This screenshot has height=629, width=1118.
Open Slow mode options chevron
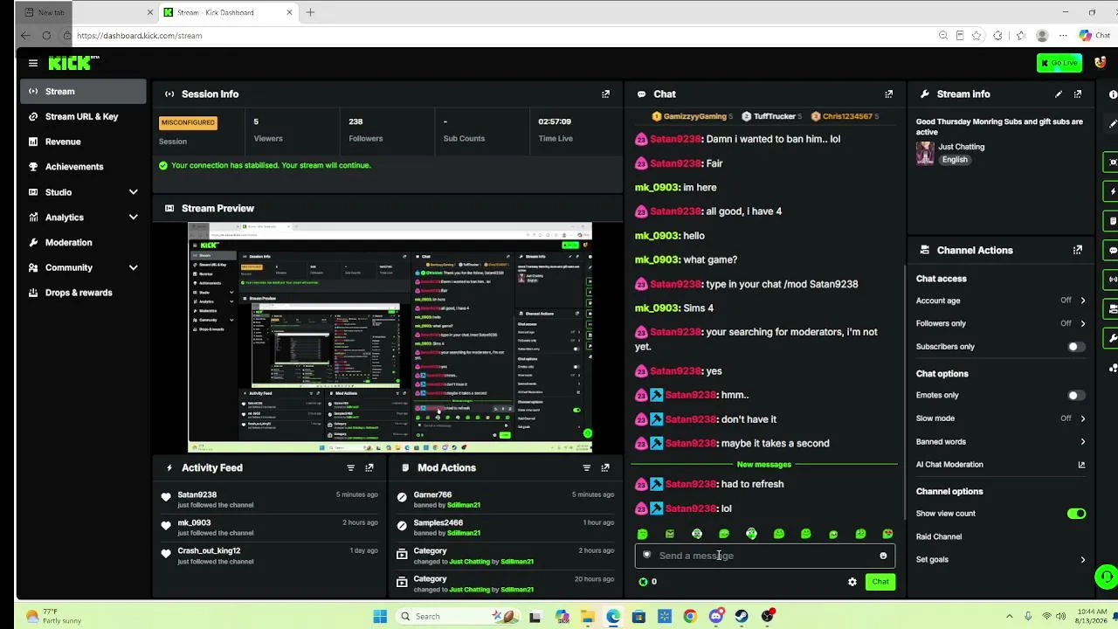tap(1083, 418)
